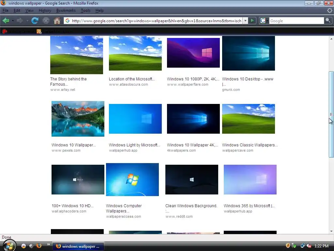Go to the Home page icon
Viewport: 334px width, 251px height.
pyautogui.click(x=57, y=21)
